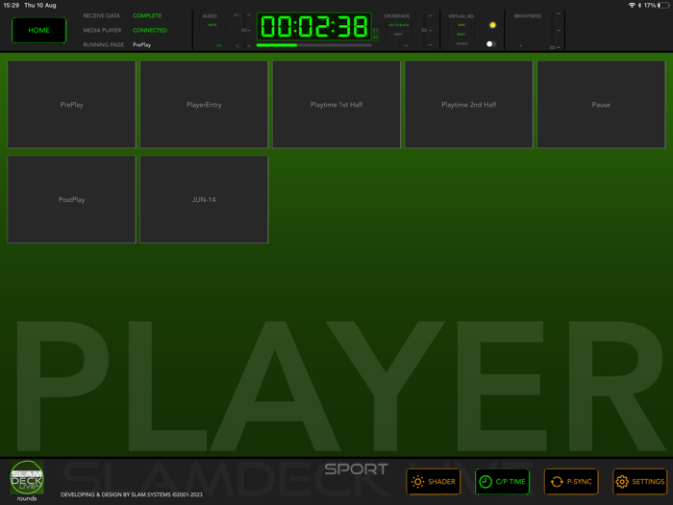
Task: Click the SPORT label in footer
Action: pos(357,469)
